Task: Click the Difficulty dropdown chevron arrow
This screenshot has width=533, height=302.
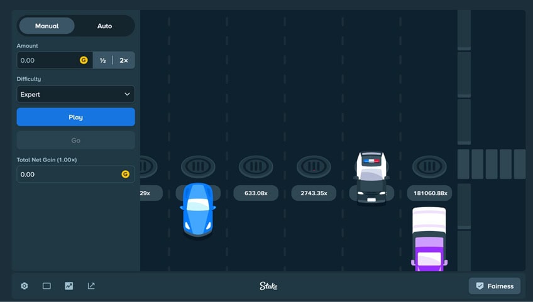Action: [x=127, y=94]
